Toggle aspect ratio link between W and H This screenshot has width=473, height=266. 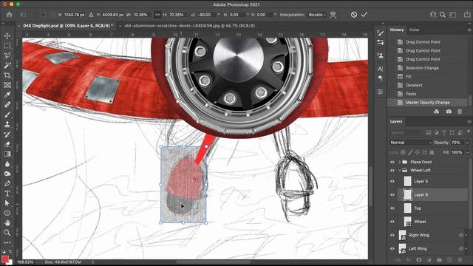[x=157, y=15]
